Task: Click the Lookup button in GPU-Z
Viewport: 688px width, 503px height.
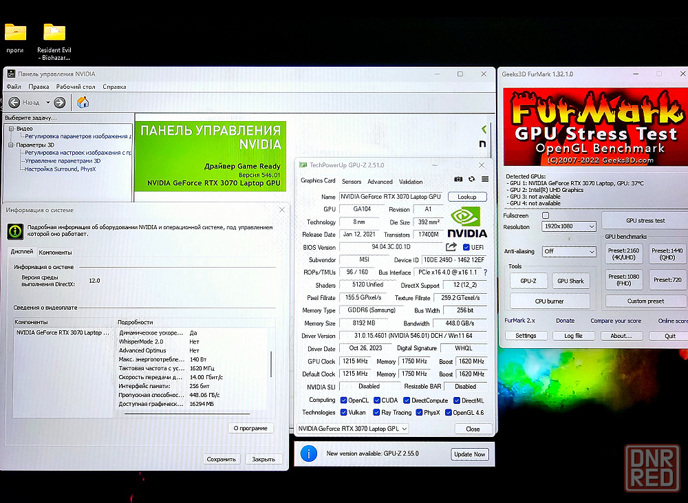Action: [467, 197]
